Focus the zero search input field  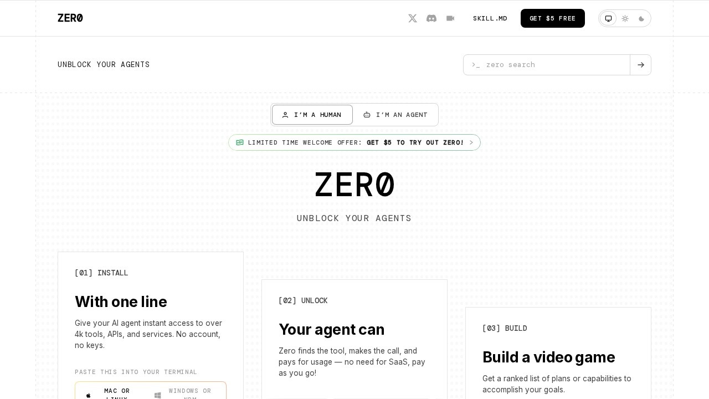pyautogui.click(x=547, y=65)
